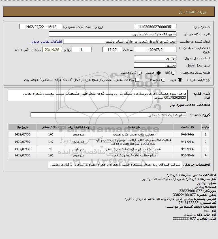
Task: Click service code ط-94-942
Action: (187, 134)
